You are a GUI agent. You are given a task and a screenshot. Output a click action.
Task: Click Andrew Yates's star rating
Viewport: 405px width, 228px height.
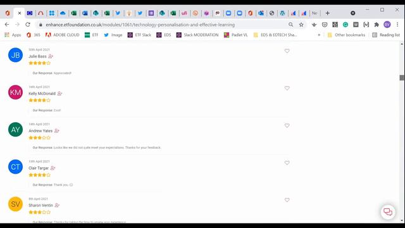coord(39,138)
